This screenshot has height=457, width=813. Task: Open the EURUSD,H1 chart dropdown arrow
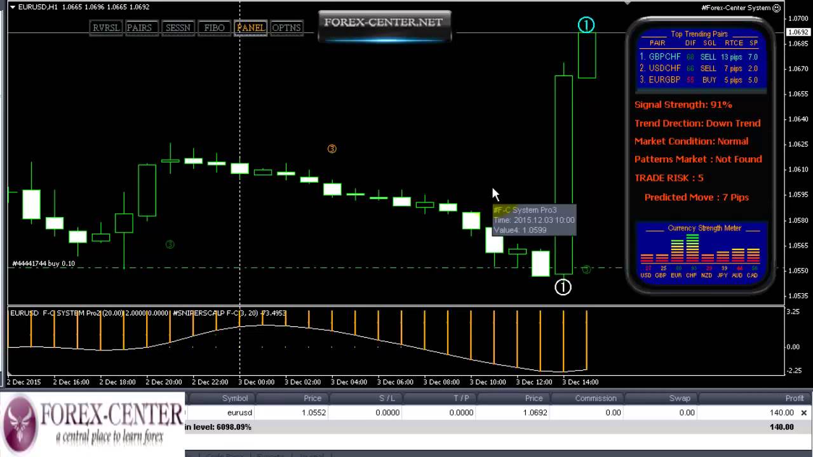(13, 7)
